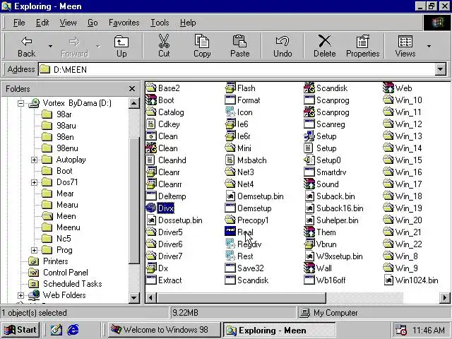This screenshot has height=339, width=452.
Task: Click the Views toolbar icon
Action: 405,42
